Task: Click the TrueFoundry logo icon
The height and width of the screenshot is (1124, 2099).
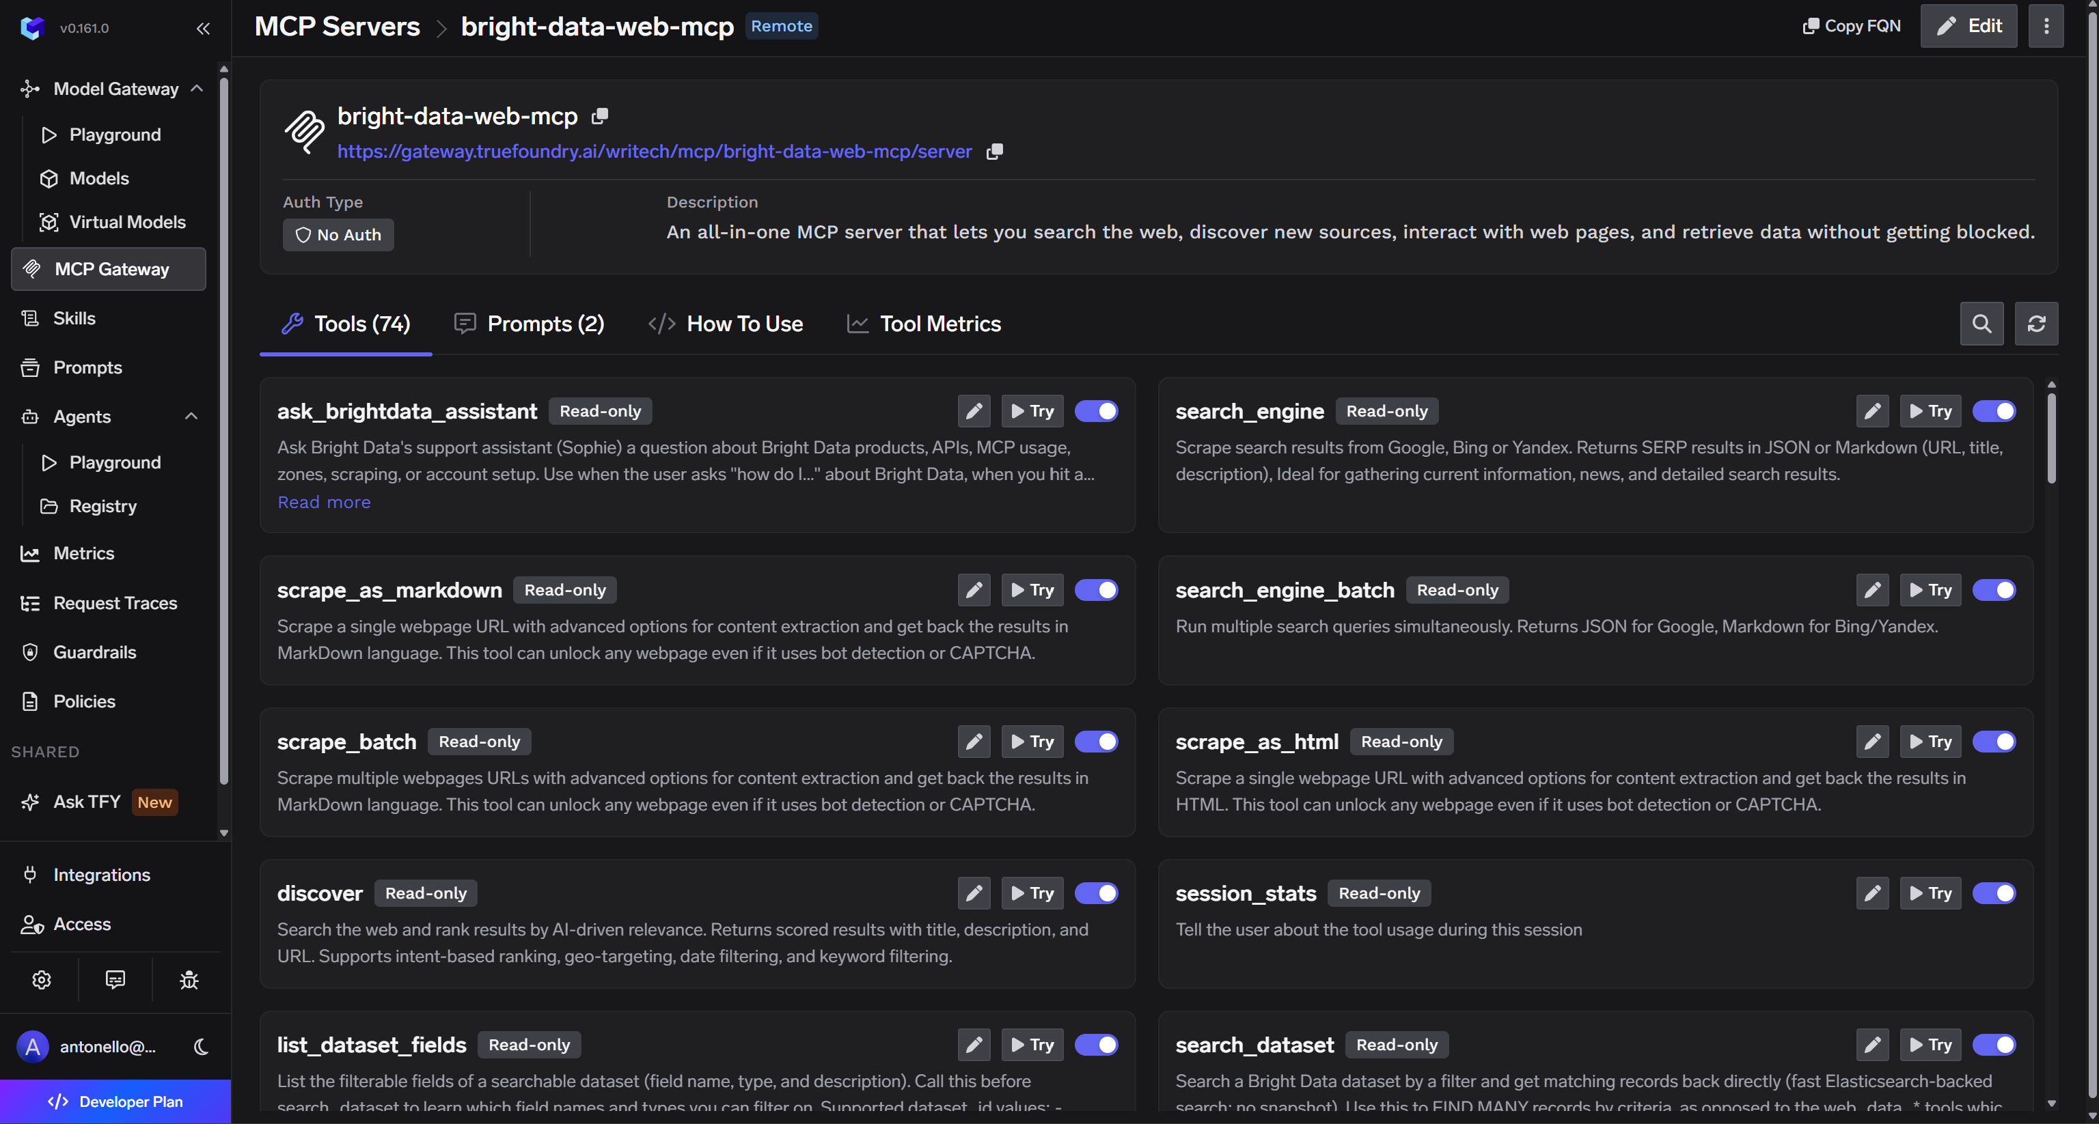Action: [x=32, y=29]
